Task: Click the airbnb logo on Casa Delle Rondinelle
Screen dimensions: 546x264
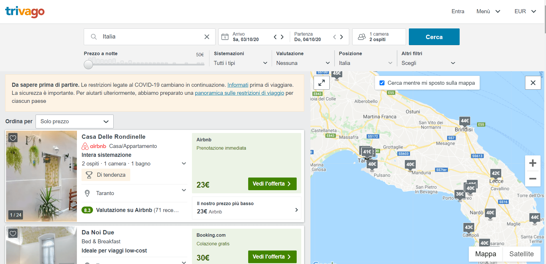Action: (x=94, y=146)
